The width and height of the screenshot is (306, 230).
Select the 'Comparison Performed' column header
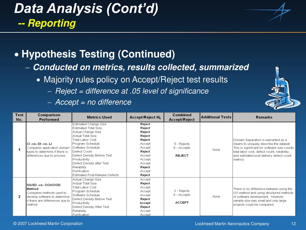pyautogui.click(x=49, y=117)
